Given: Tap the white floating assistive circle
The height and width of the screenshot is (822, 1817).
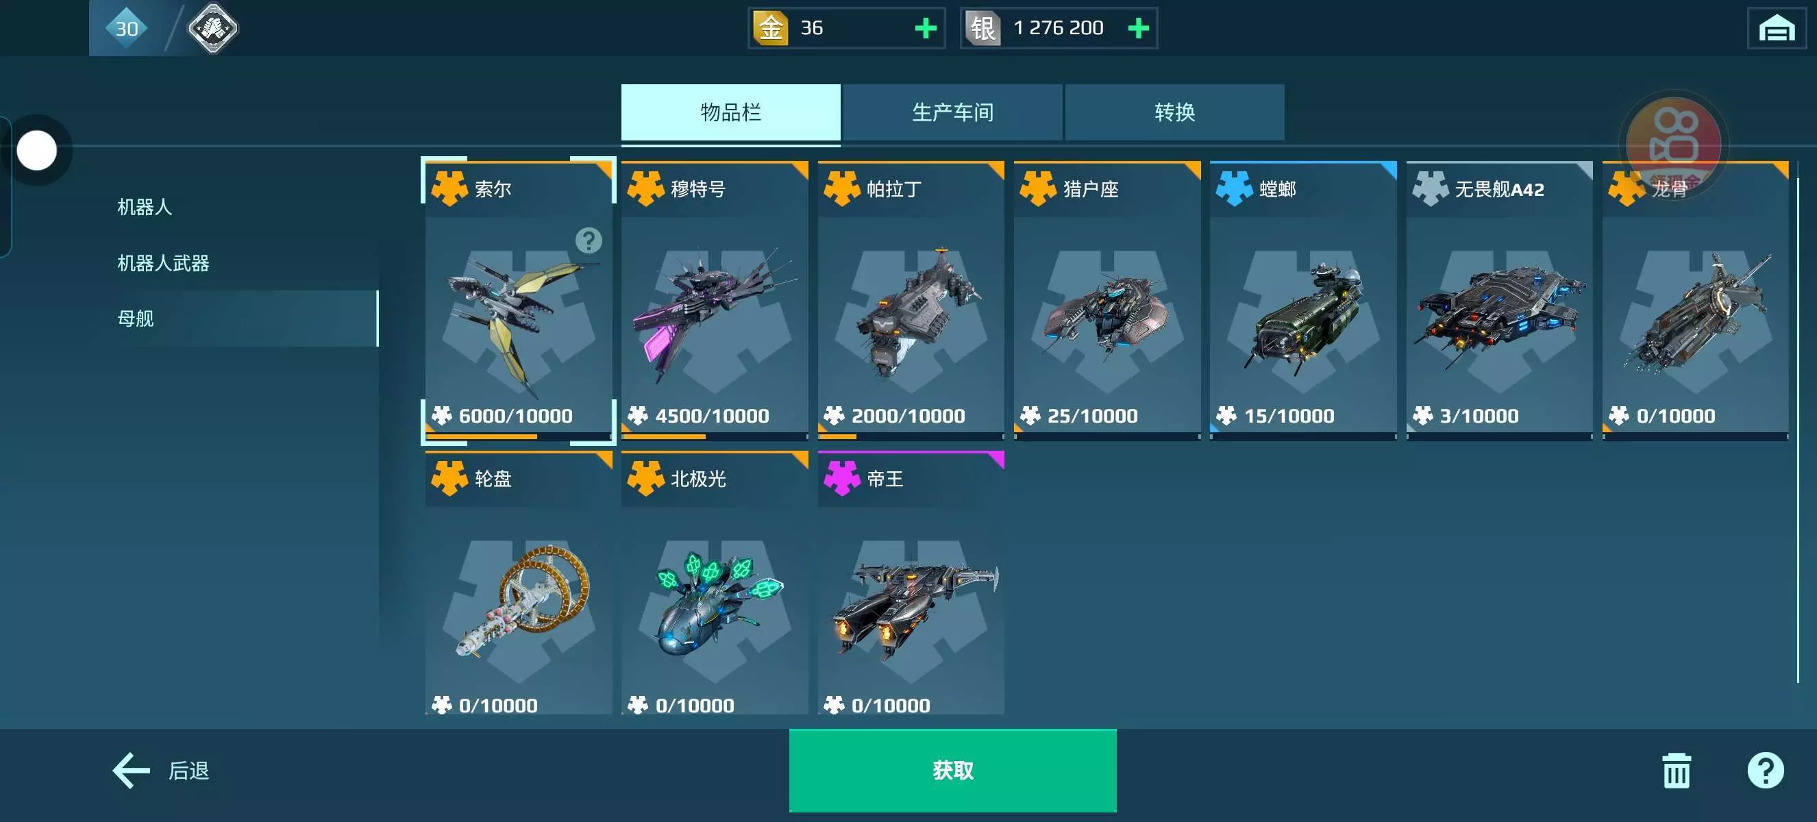Looking at the screenshot, I should pyautogui.click(x=37, y=150).
